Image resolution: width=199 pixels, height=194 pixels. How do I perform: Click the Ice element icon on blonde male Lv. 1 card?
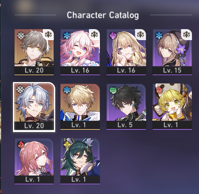pos(67,90)
